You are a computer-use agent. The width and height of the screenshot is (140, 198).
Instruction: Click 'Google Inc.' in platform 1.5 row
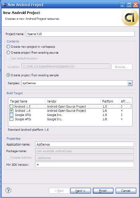[55, 115]
